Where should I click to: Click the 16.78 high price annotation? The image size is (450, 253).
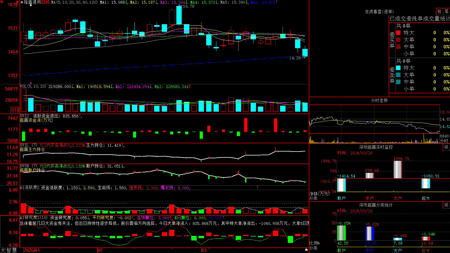[x=188, y=6]
